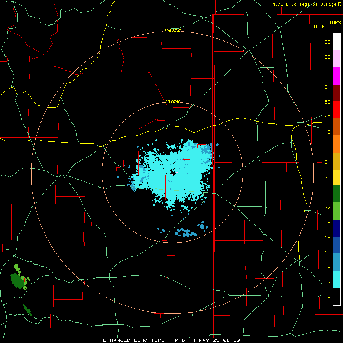Screen dimensions: 343x343
Task: Click the 42 legend value label
Action: (x=327, y=132)
